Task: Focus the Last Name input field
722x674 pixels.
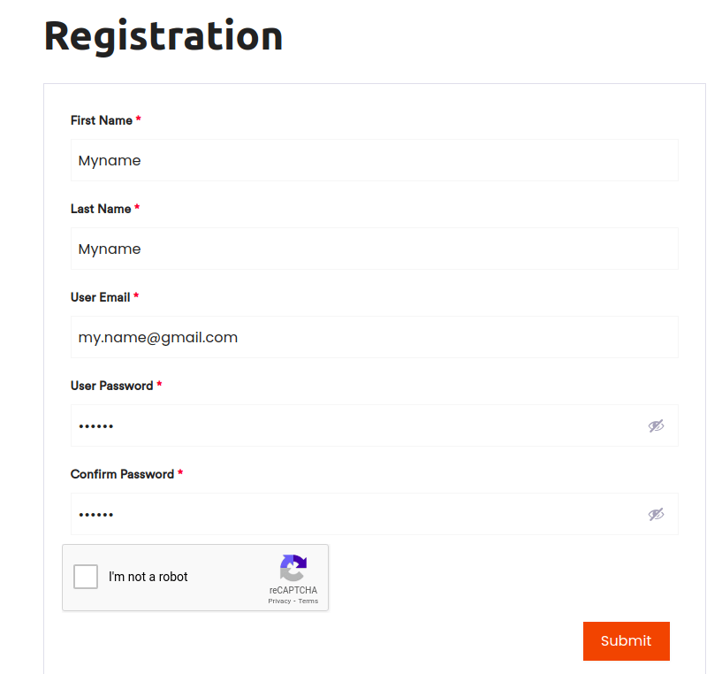Action: click(x=375, y=249)
